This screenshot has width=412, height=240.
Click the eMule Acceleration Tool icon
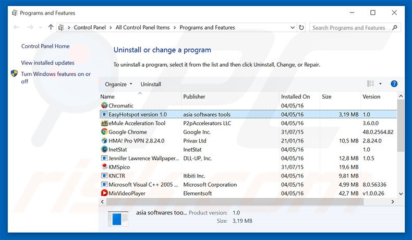pos(104,123)
